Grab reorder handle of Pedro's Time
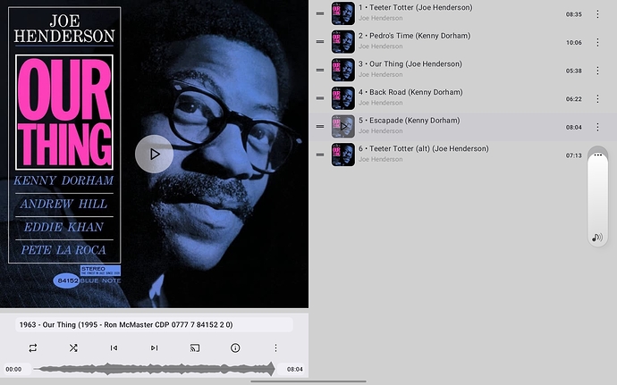Image resolution: width=617 pixels, height=385 pixels. tap(320, 42)
